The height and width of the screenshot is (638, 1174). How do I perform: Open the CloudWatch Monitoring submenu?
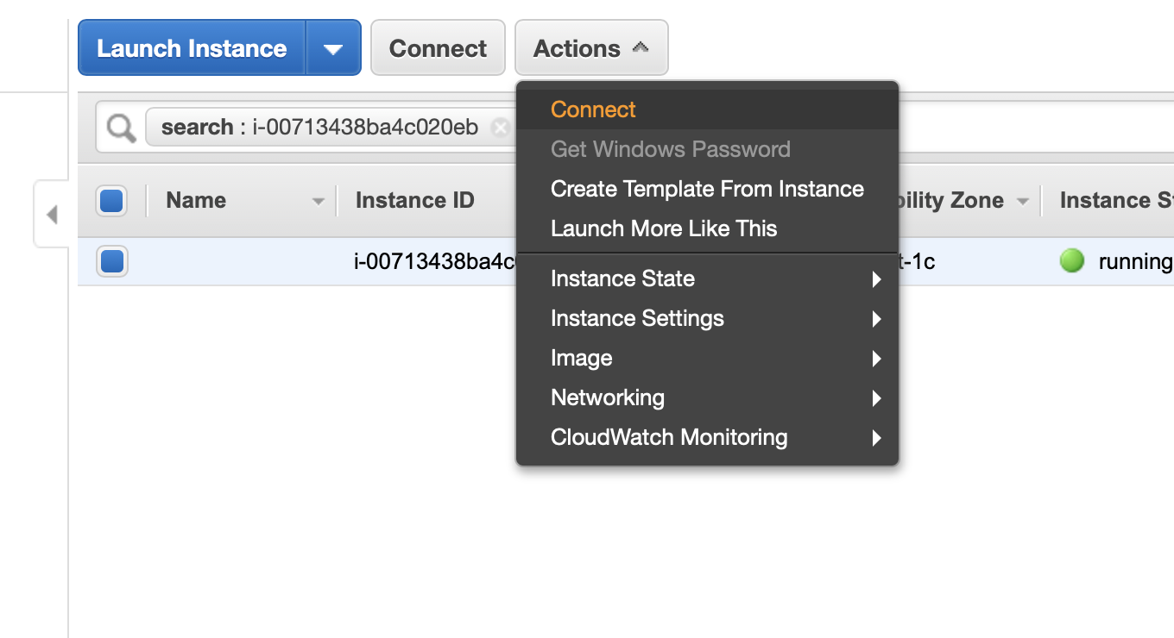pyautogui.click(x=707, y=437)
